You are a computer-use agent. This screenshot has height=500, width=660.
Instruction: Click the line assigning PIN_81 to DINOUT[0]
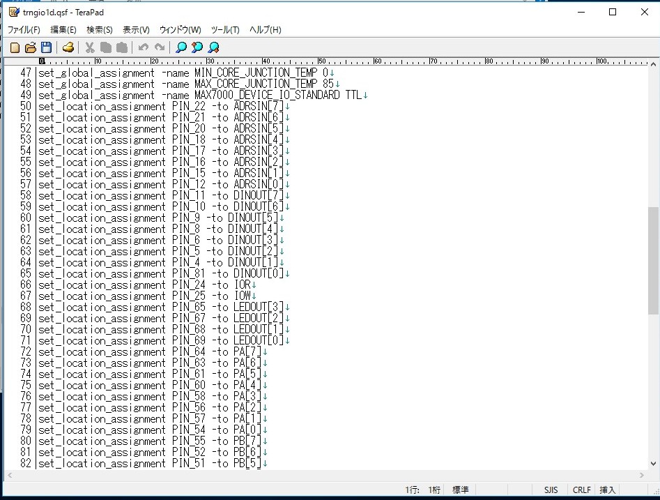[x=161, y=274]
